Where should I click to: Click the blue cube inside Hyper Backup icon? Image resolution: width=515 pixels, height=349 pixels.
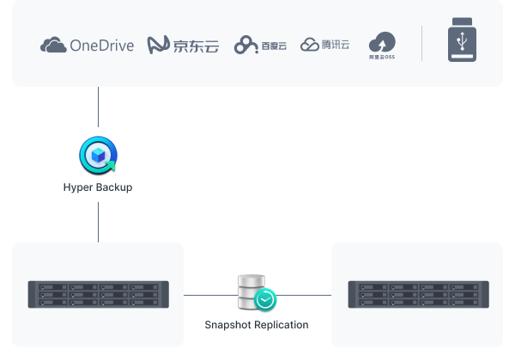[98, 156]
